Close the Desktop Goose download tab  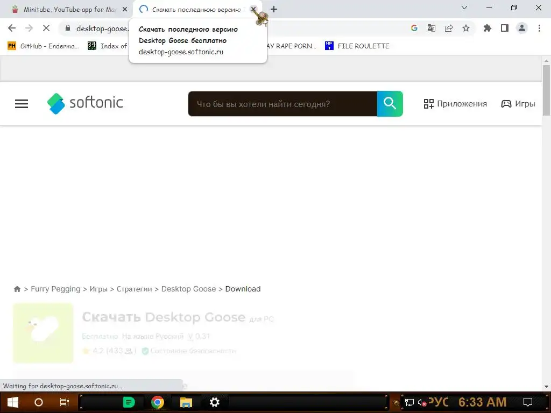tap(253, 9)
